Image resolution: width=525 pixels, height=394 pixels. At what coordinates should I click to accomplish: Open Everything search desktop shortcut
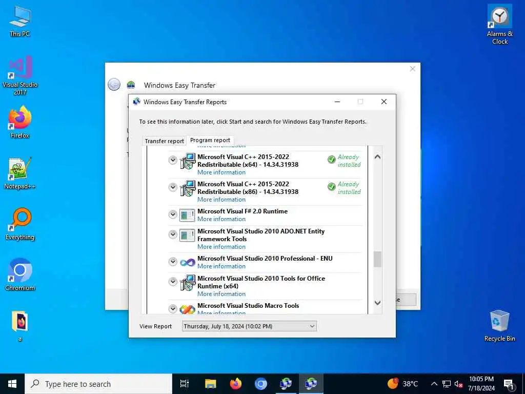[x=20, y=224]
